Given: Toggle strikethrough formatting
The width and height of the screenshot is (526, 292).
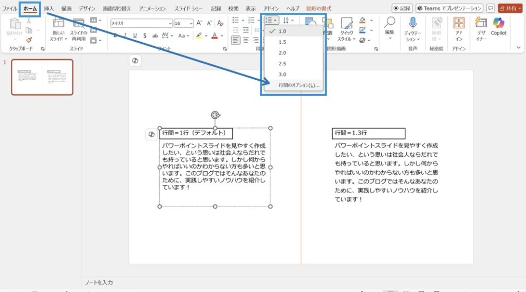Looking at the screenshot, I should click(x=155, y=35).
